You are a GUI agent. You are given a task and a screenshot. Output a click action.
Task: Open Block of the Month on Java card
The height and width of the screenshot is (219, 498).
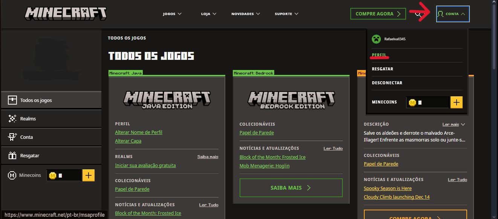tap(148, 213)
